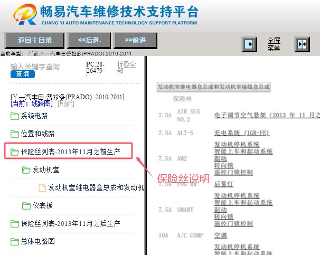The height and width of the screenshot is (255, 320).
Task: Open 转向锁 link in SMART row
Action: (x=224, y=216)
